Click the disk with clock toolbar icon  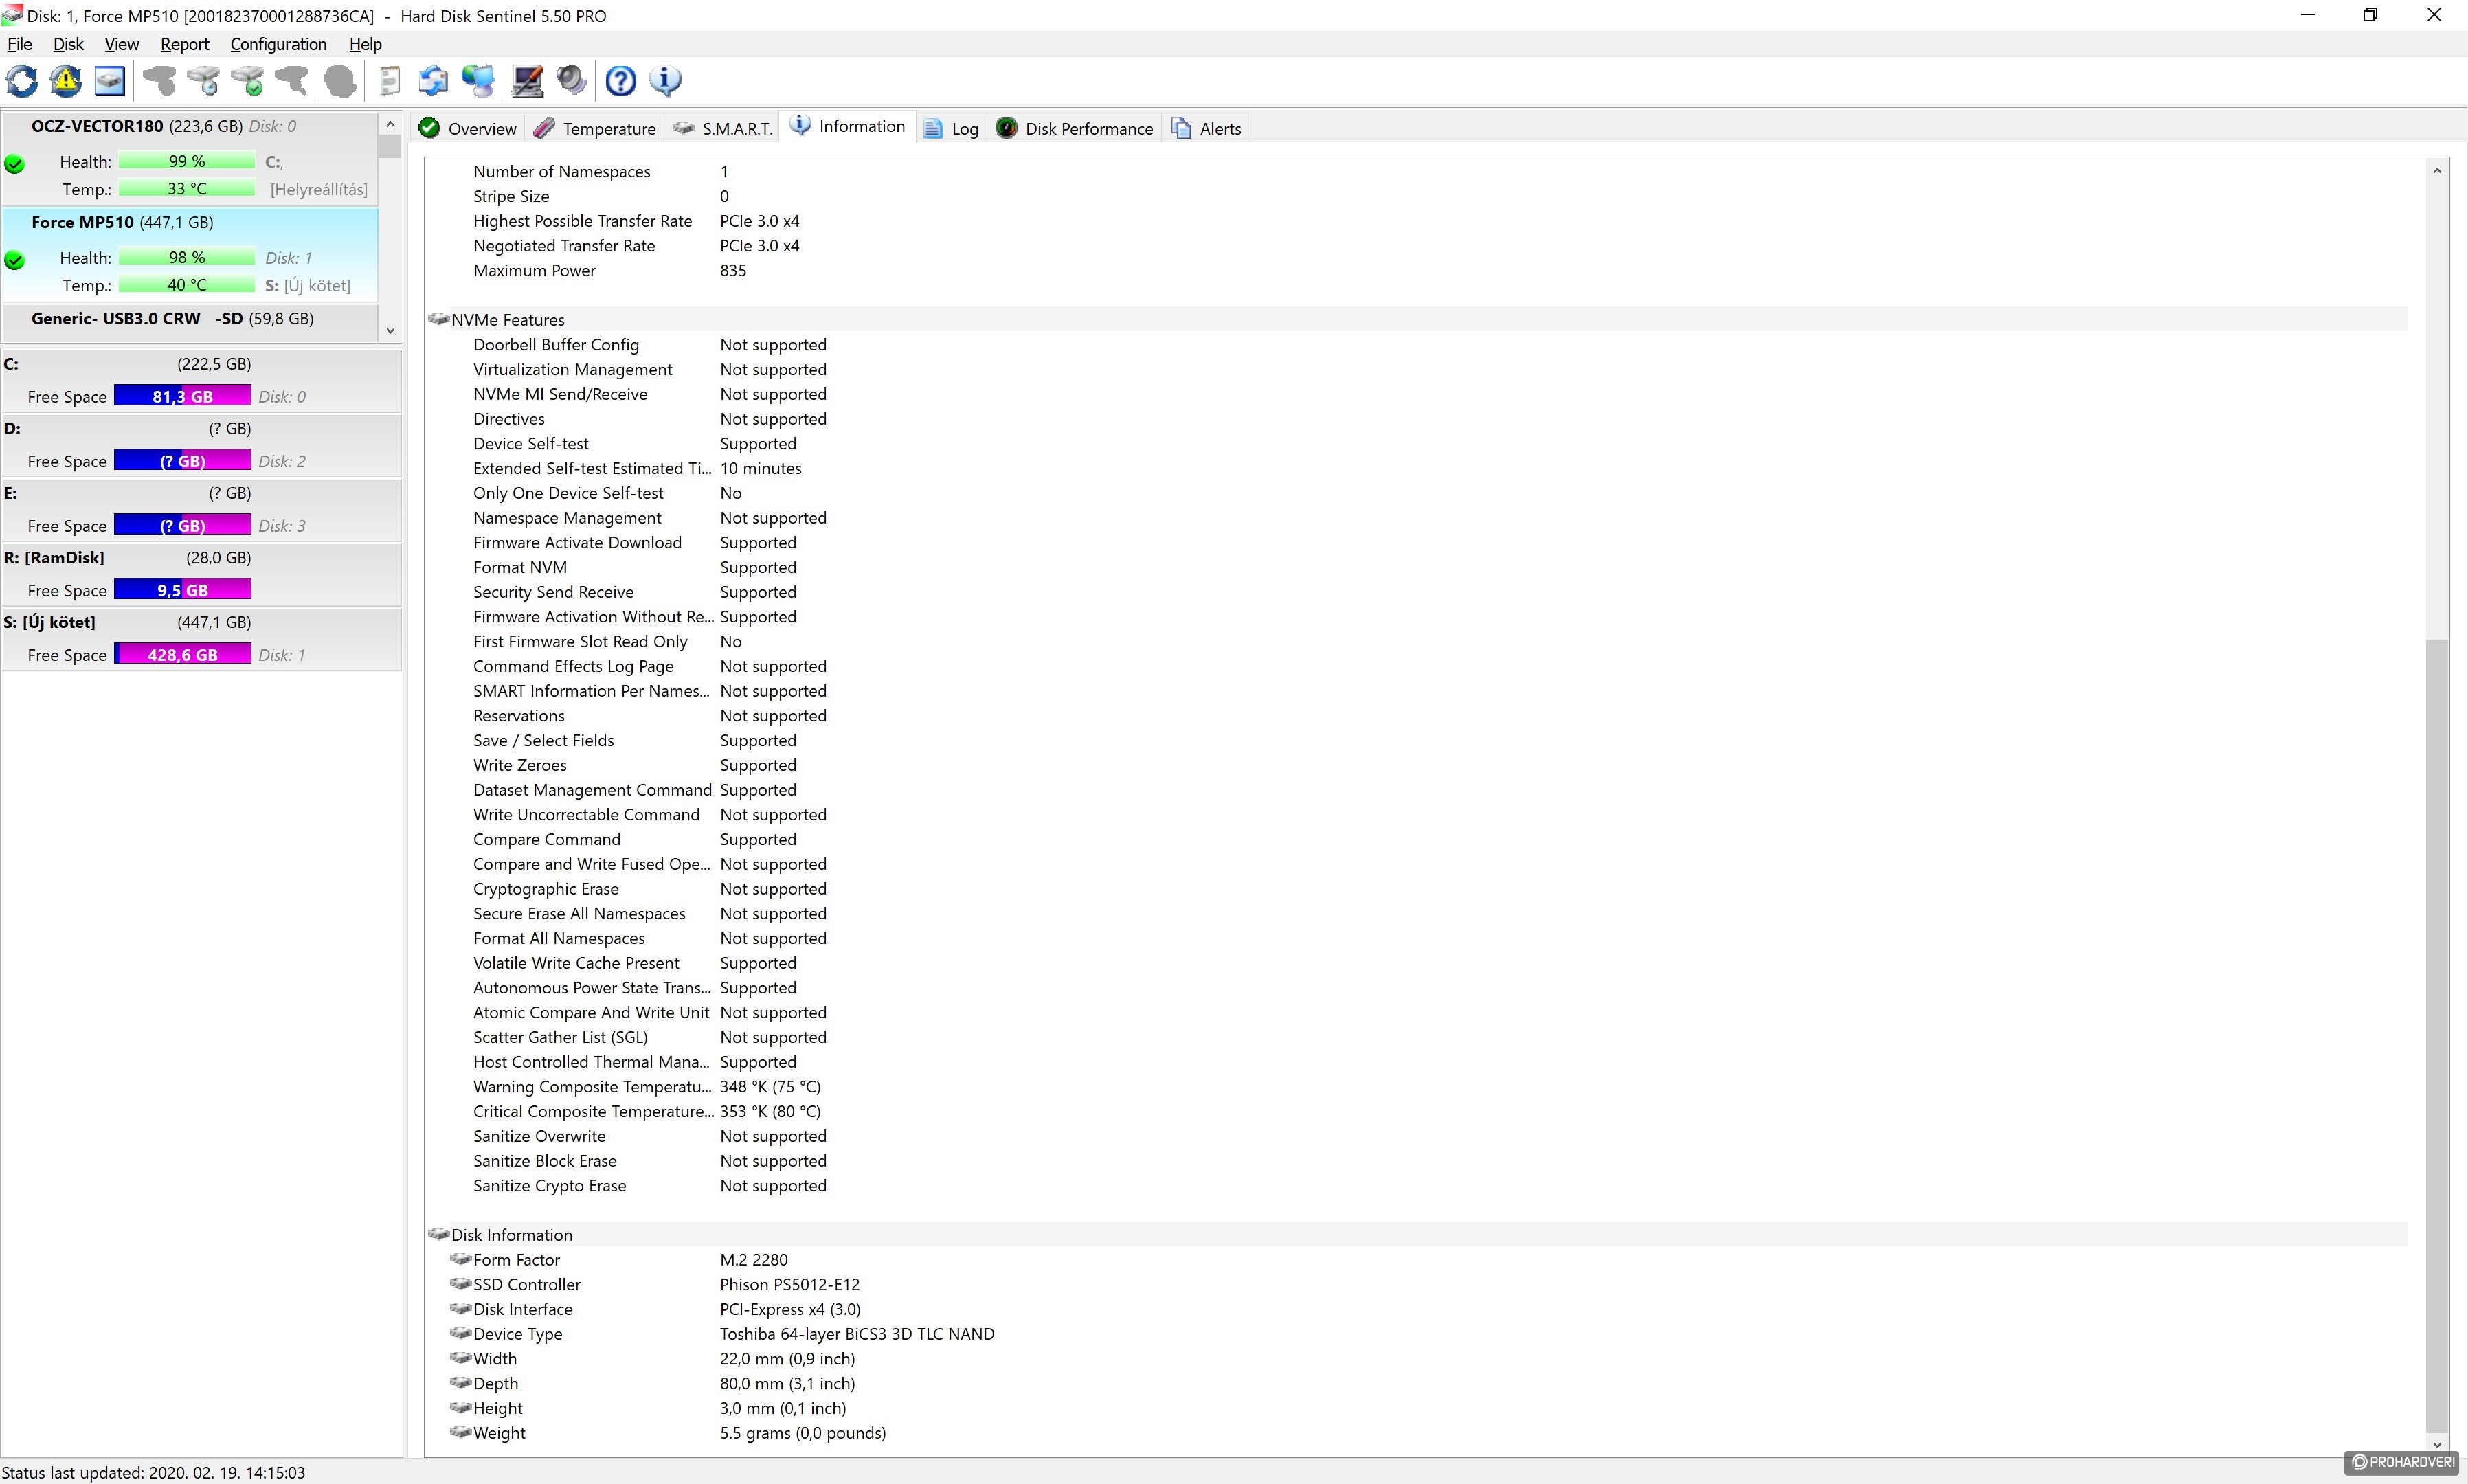(203, 81)
